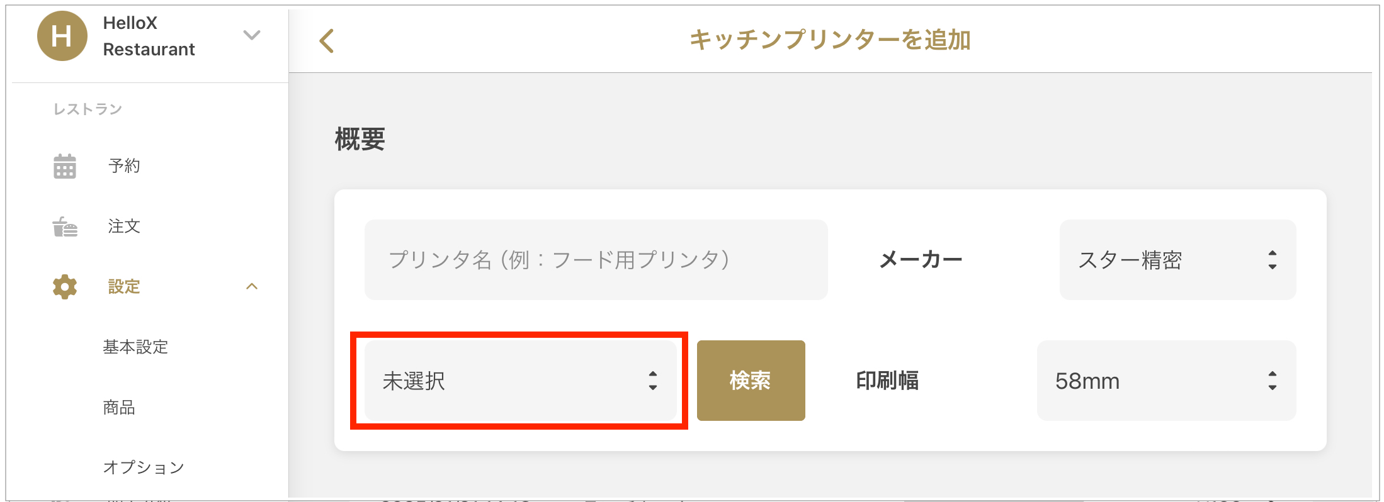
Task: Click the up-down arrows in 58mm selector
Action: click(x=1273, y=381)
